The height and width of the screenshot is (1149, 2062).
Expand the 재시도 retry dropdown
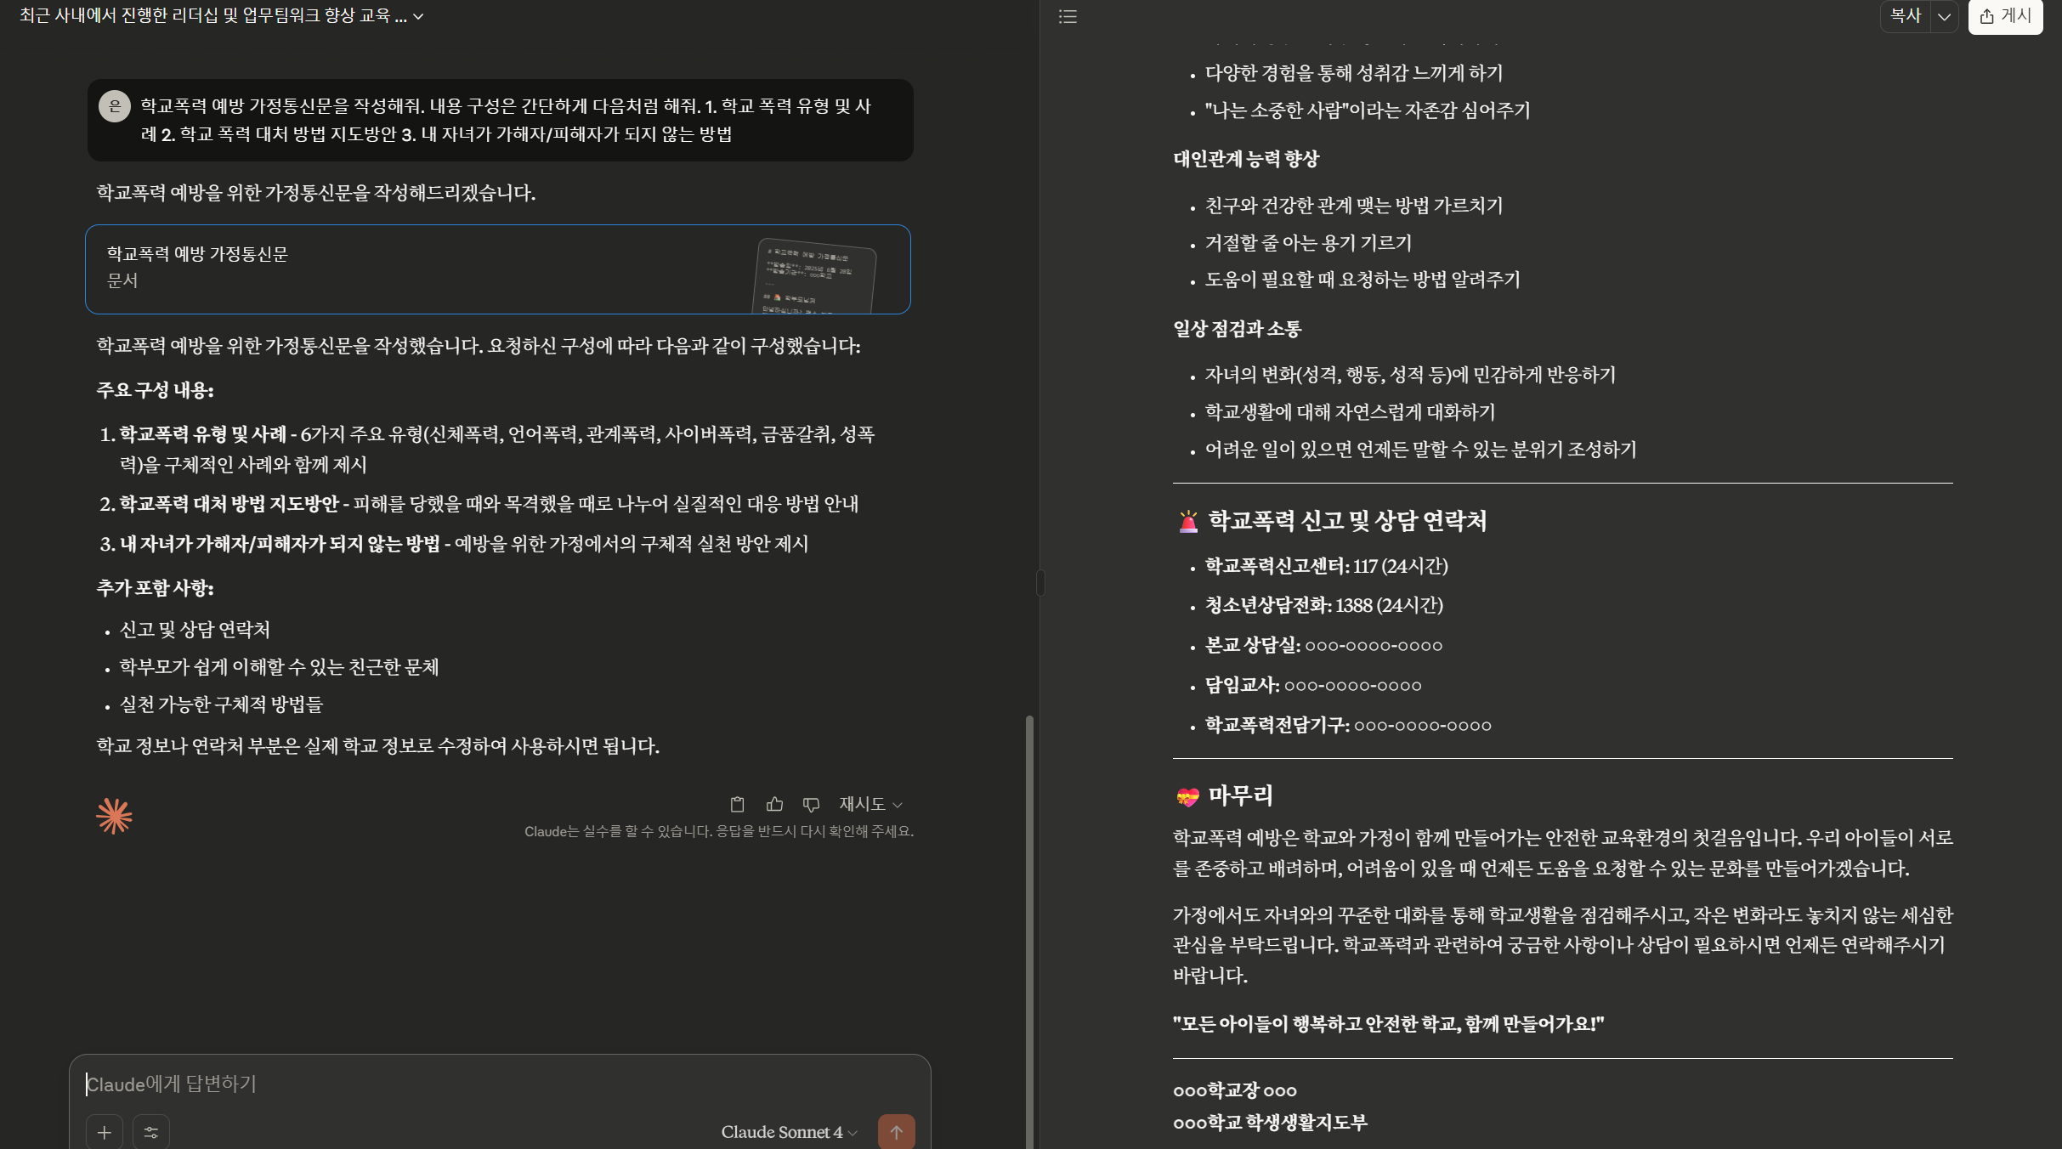coord(870,804)
